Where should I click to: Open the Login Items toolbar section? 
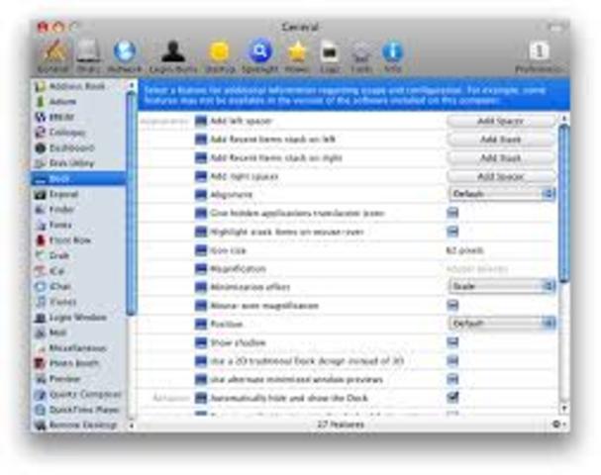(x=173, y=56)
